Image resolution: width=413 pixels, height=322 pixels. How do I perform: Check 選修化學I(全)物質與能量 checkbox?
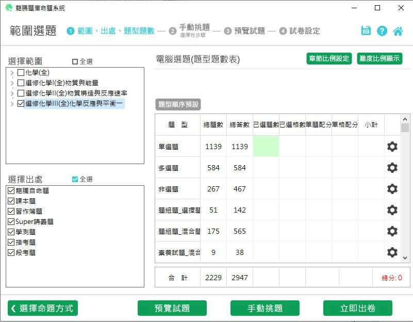click(x=21, y=83)
